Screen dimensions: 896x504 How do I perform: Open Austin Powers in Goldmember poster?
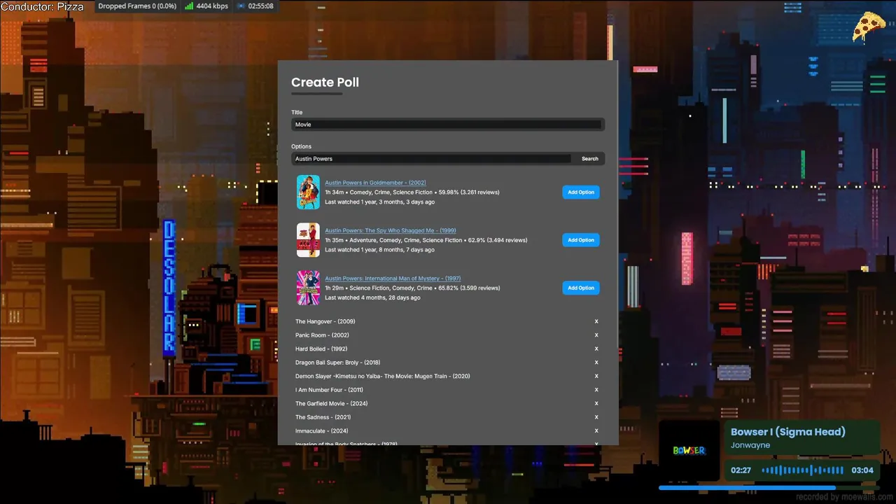(308, 192)
